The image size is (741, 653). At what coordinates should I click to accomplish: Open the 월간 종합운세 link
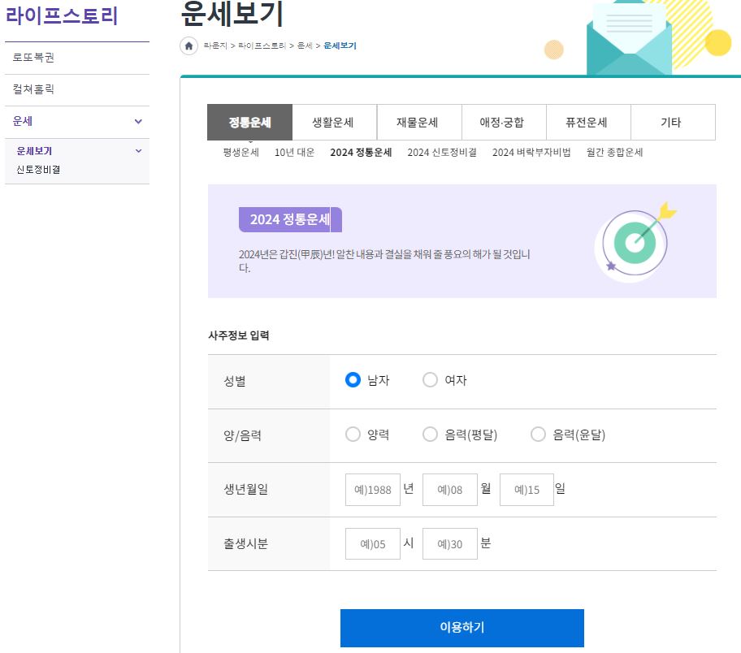pyautogui.click(x=612, y=152)
